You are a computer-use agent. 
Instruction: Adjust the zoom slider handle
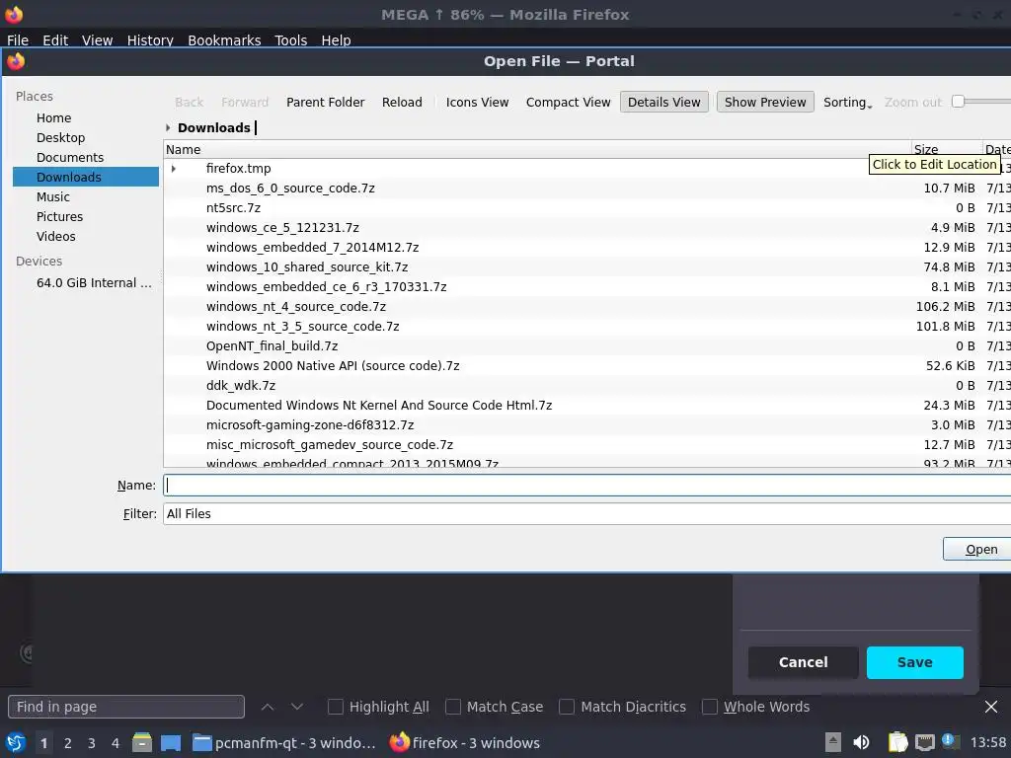click(x=958, y=102)
